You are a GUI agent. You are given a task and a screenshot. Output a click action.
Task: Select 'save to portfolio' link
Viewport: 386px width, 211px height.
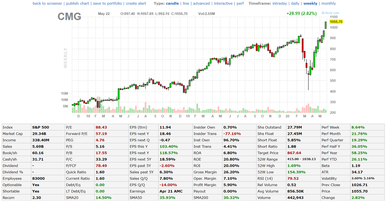click(107, 4)
